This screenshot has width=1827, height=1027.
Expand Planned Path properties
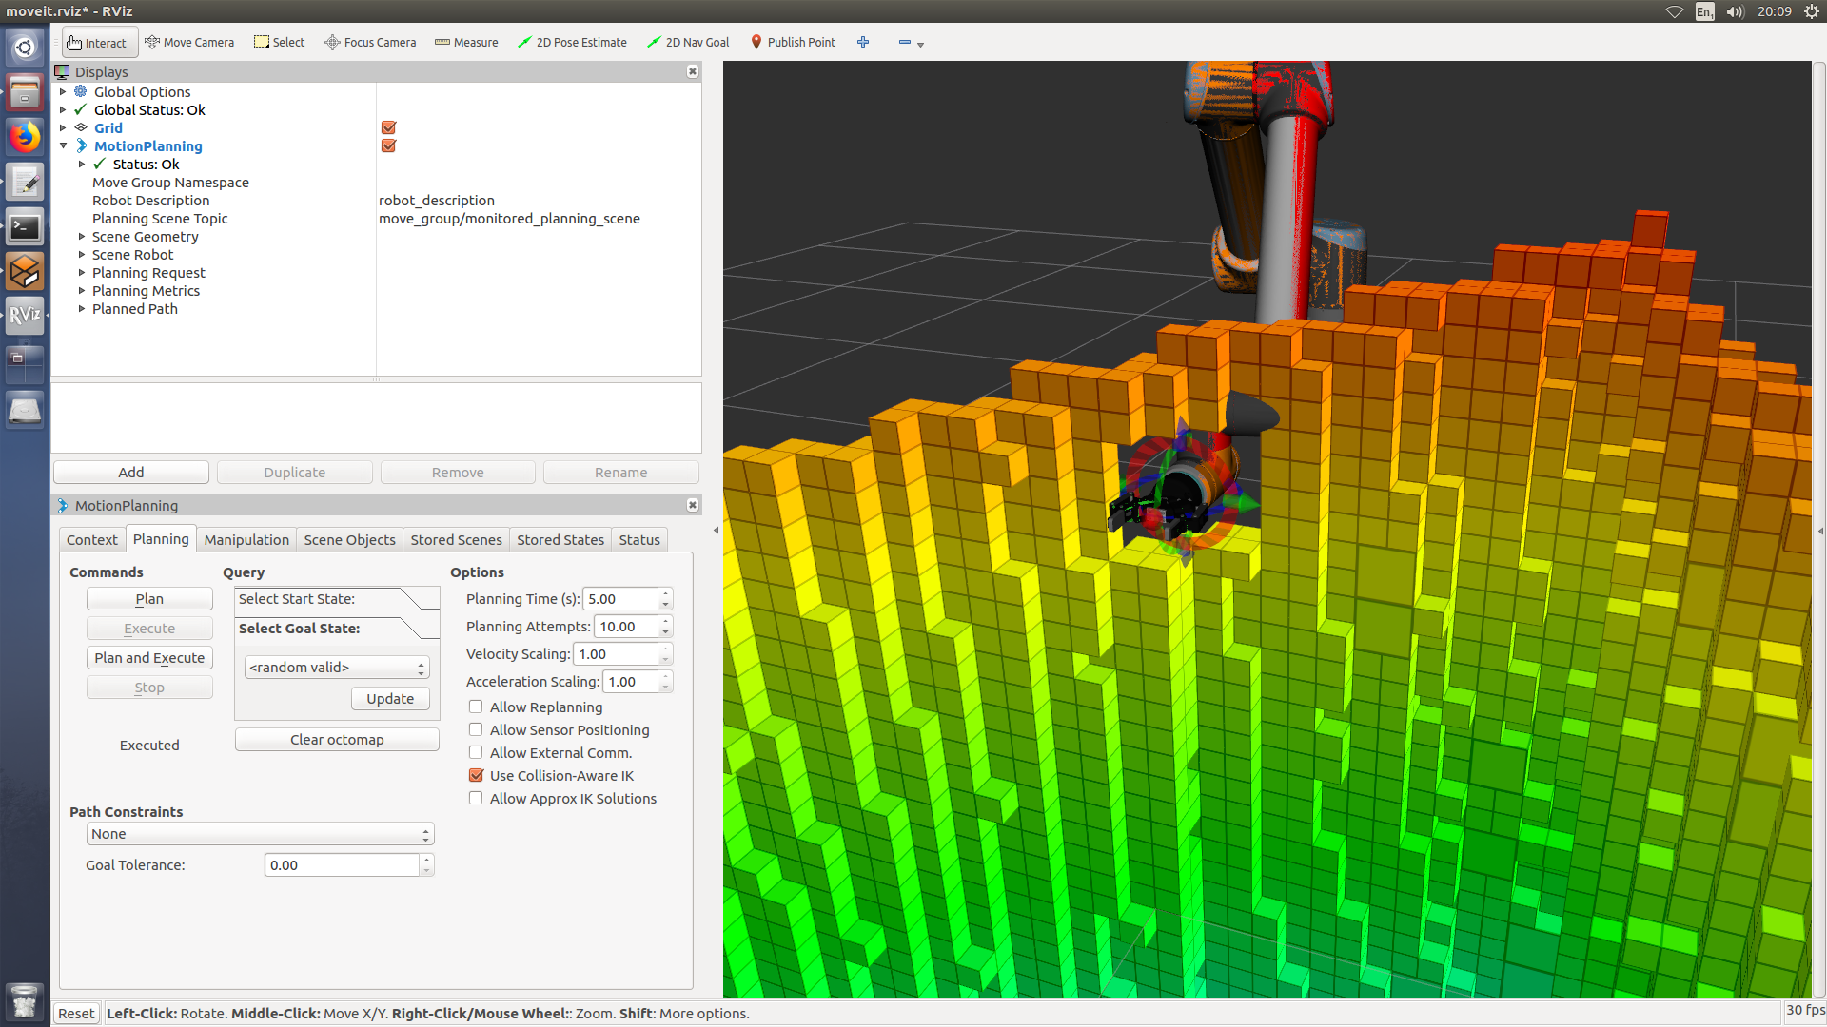pos(82,308)
